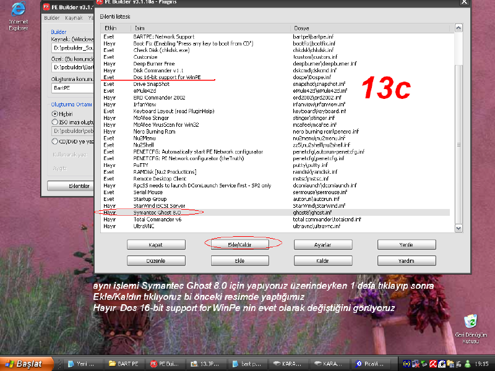This screenshot has width=495, height=371.
Task: Select the 'PuTTY' plugin row
Action: coord(275,165)
